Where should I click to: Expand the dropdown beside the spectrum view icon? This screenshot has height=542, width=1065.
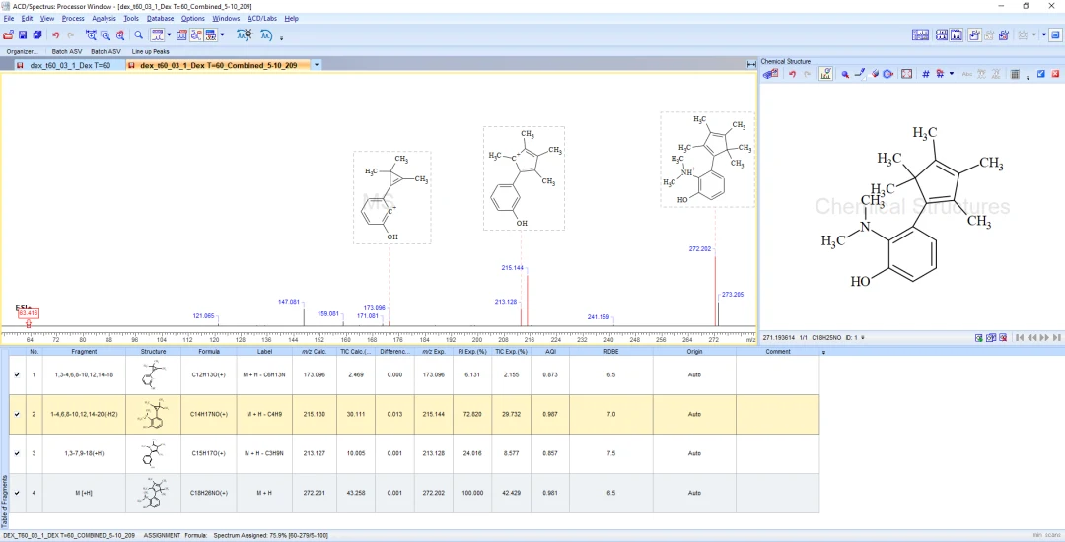pos(169,34)
